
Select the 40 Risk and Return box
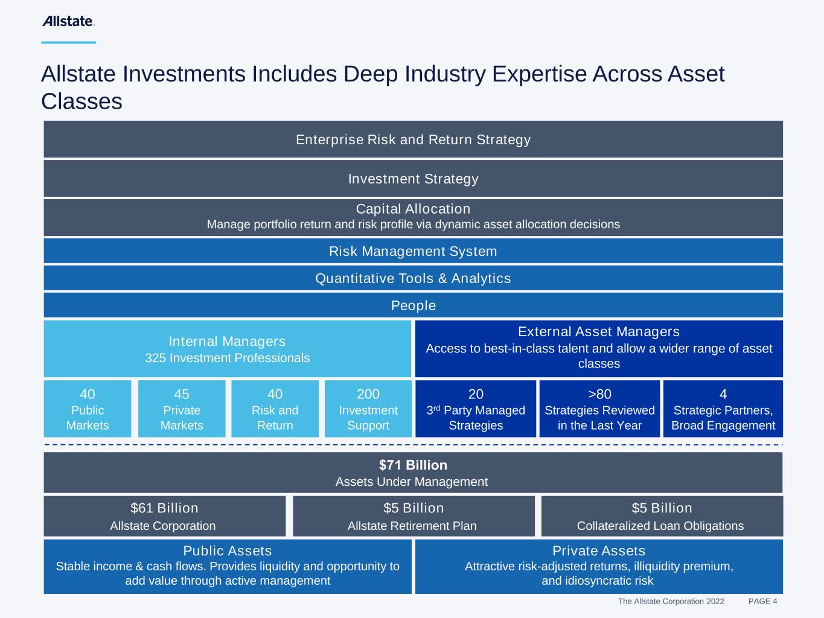pyautogui.click(x=275, y=409)
